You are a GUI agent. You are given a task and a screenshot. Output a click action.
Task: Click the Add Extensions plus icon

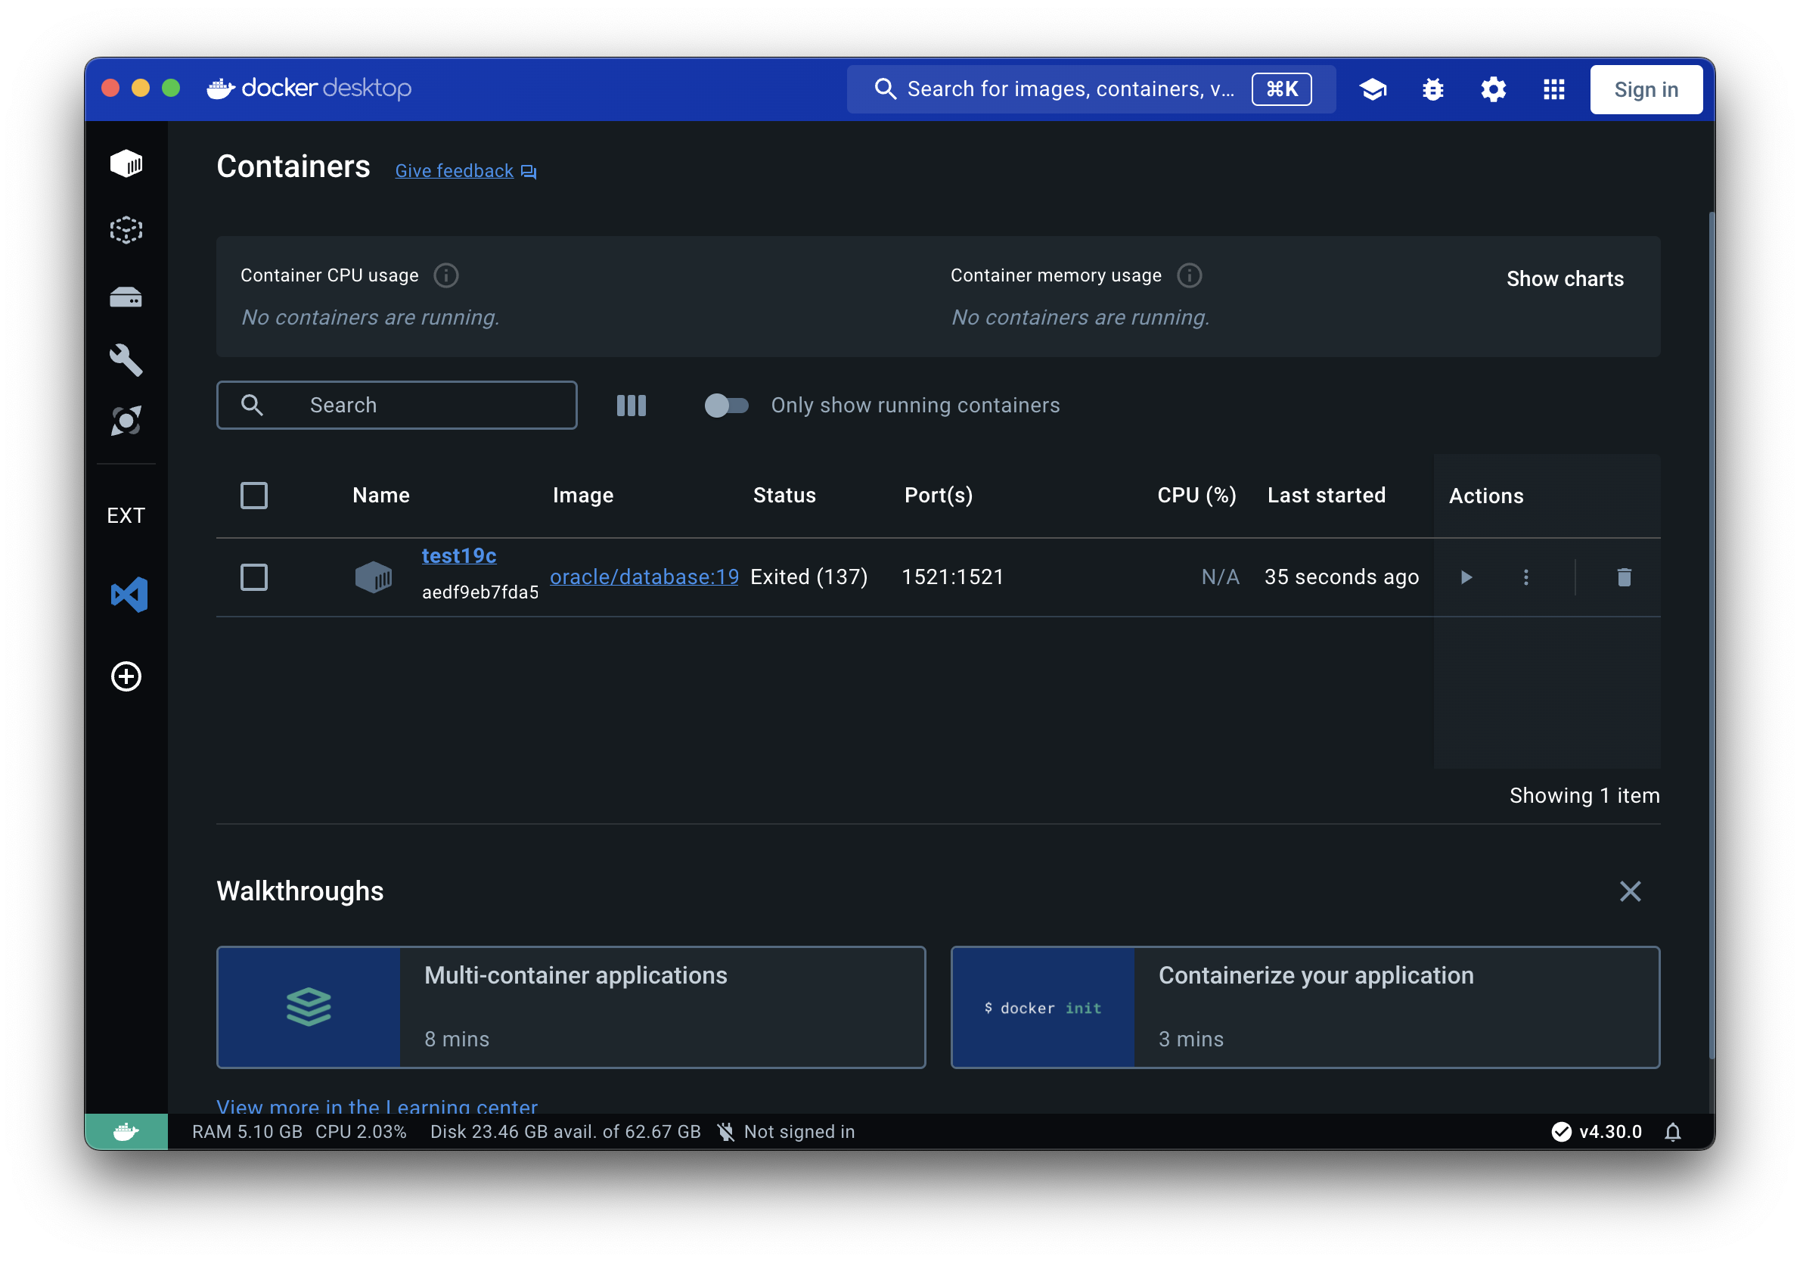126,676
